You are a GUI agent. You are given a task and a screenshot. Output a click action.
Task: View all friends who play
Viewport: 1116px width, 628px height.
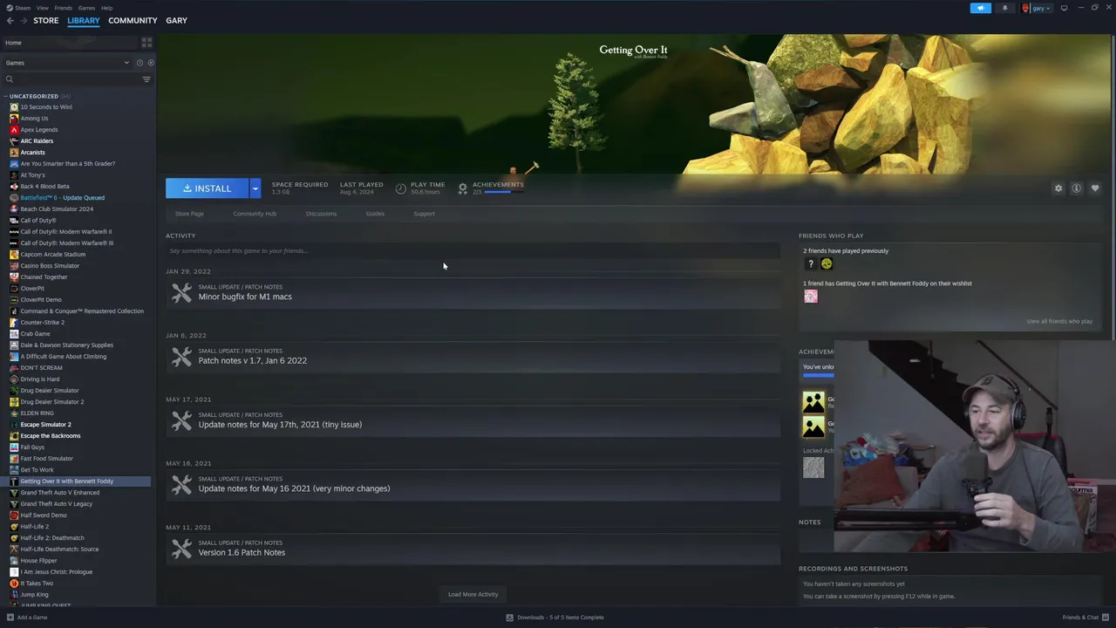click(x=1059, y=321)
